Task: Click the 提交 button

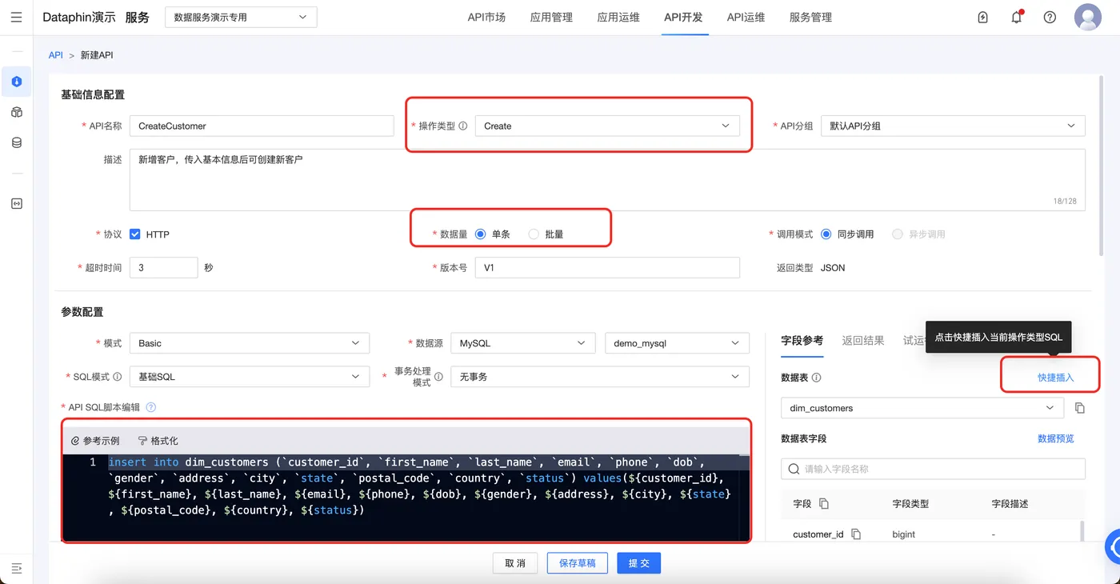Action: coord(638,563)
